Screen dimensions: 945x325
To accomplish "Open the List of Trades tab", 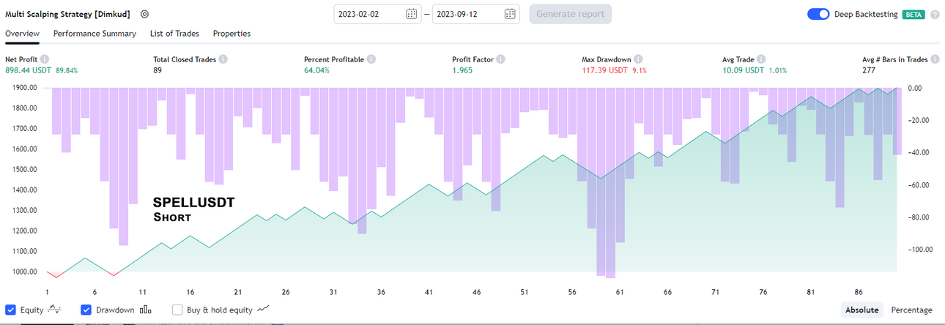I will pyautogui.click(x=174, y=34).
